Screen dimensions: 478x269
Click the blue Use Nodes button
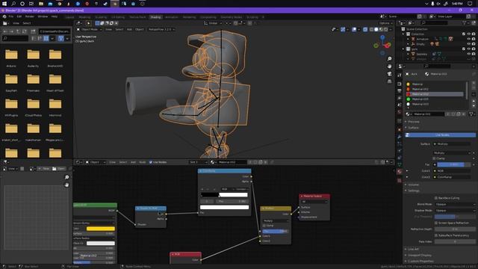(440, 134)
